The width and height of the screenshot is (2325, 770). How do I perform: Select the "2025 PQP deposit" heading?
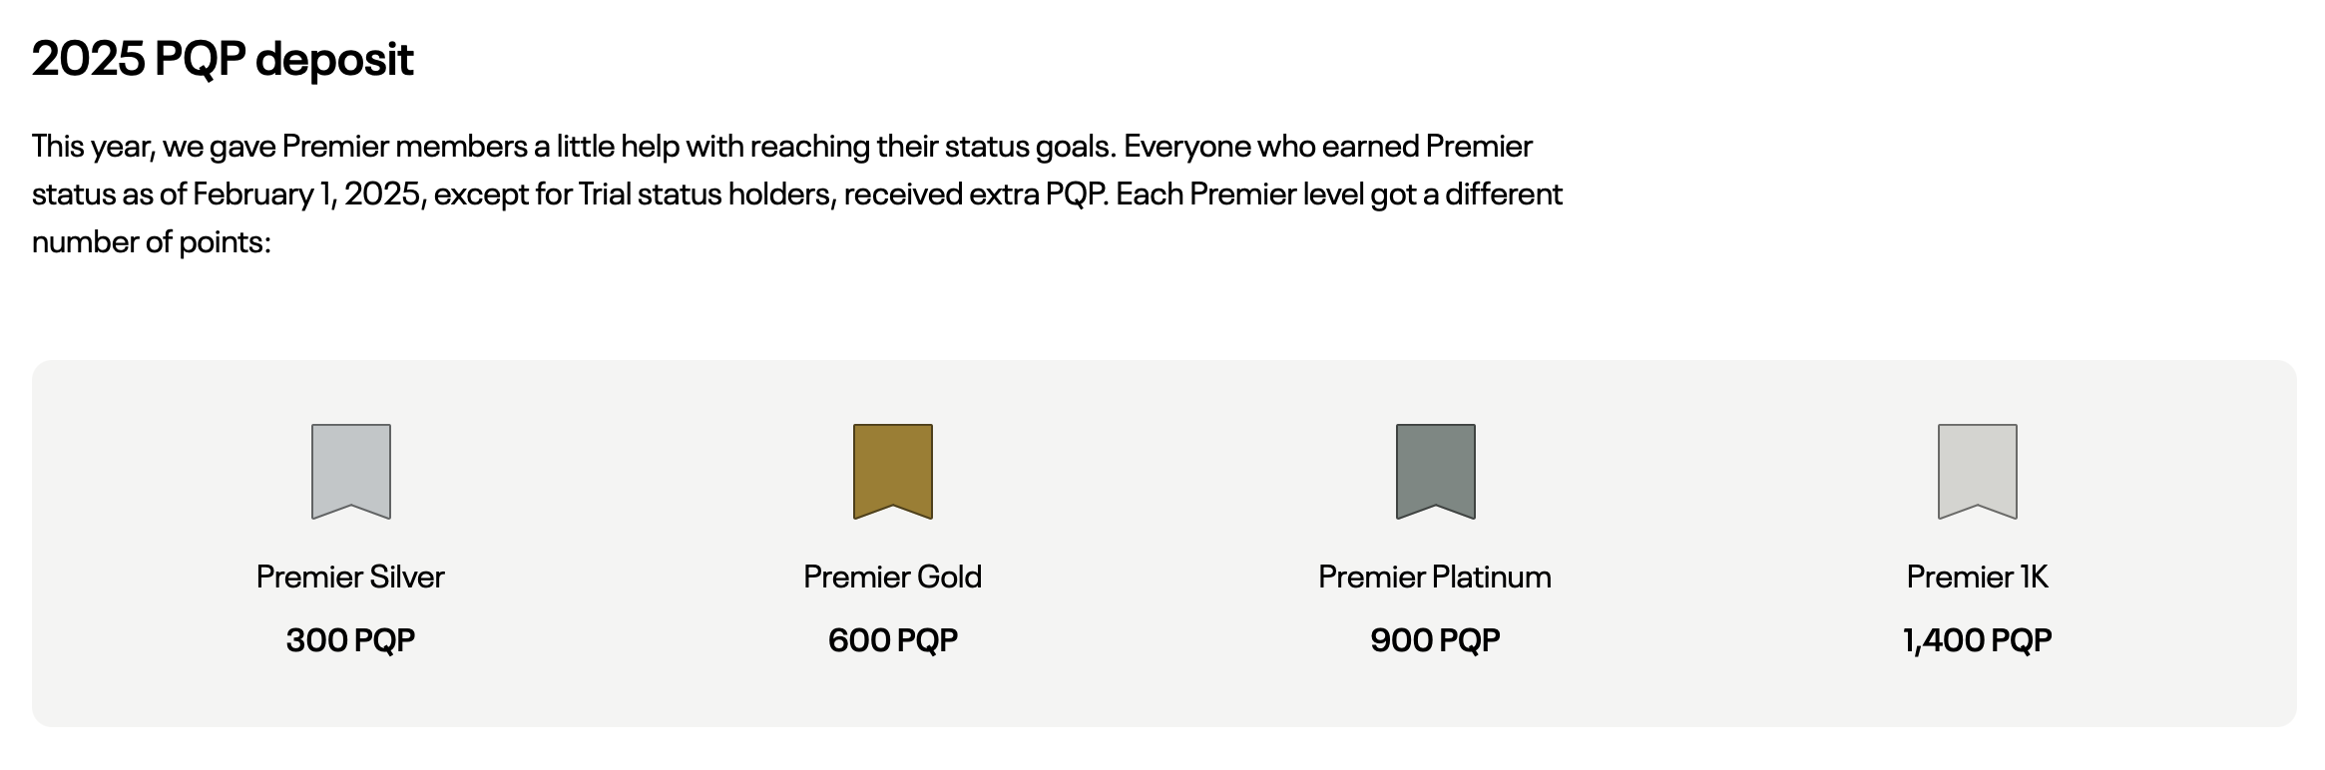pyautogui.click(x=223, y=59)
